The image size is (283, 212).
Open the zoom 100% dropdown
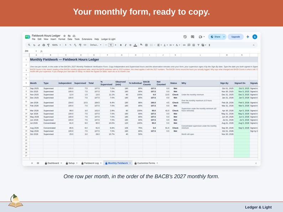tap(56, 45)
